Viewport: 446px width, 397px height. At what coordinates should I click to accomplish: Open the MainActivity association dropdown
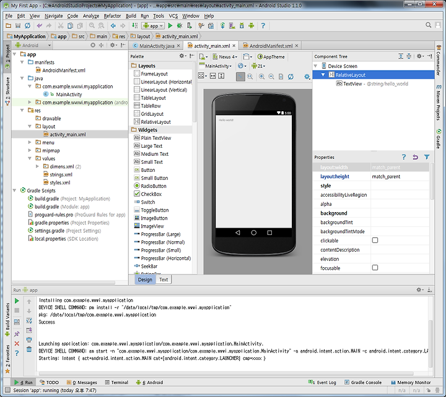tap(216, 66)
